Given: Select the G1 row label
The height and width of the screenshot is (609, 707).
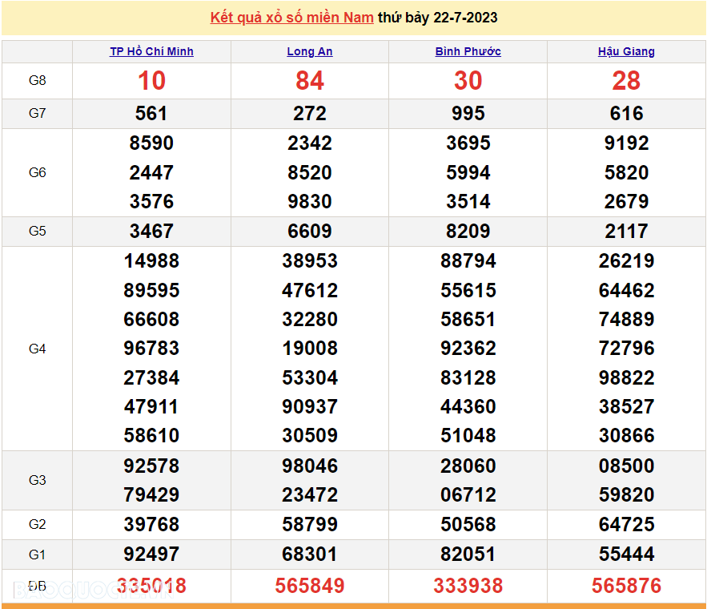Looking at the screenshot, I should click(x=37, y=555).
